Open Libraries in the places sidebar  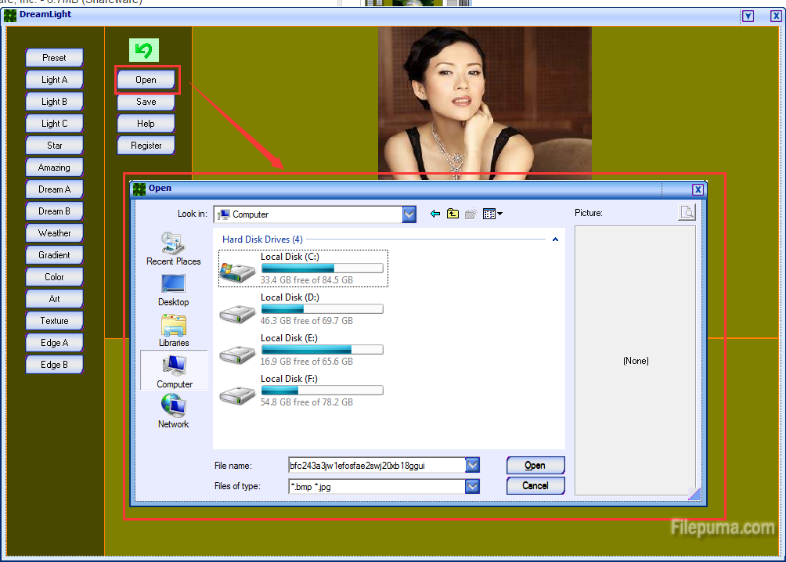(174, 330)
